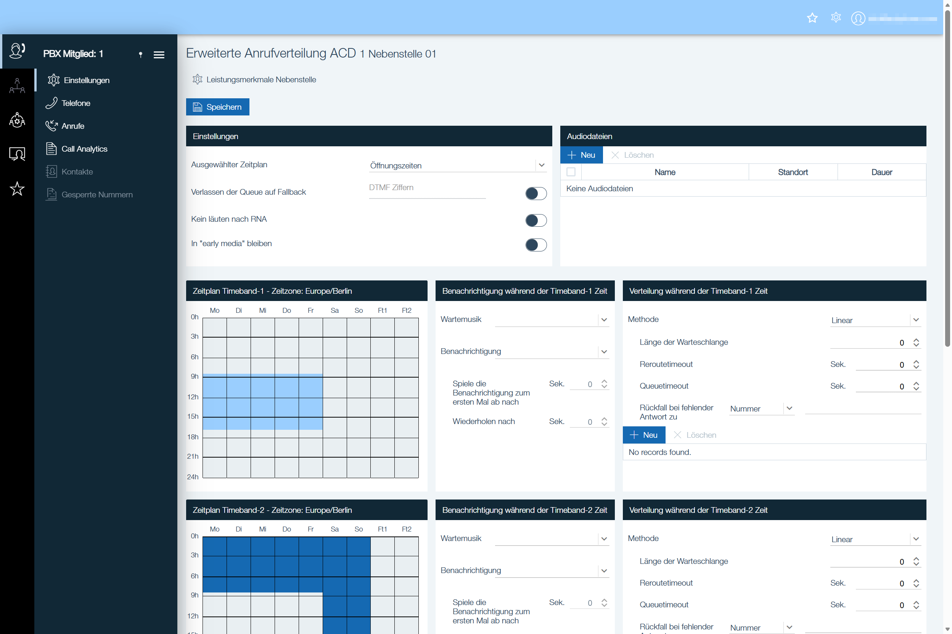Click the pin icon beside PBX Mitglied
This screenshot has width=952, height=634.
pos(140,54)
